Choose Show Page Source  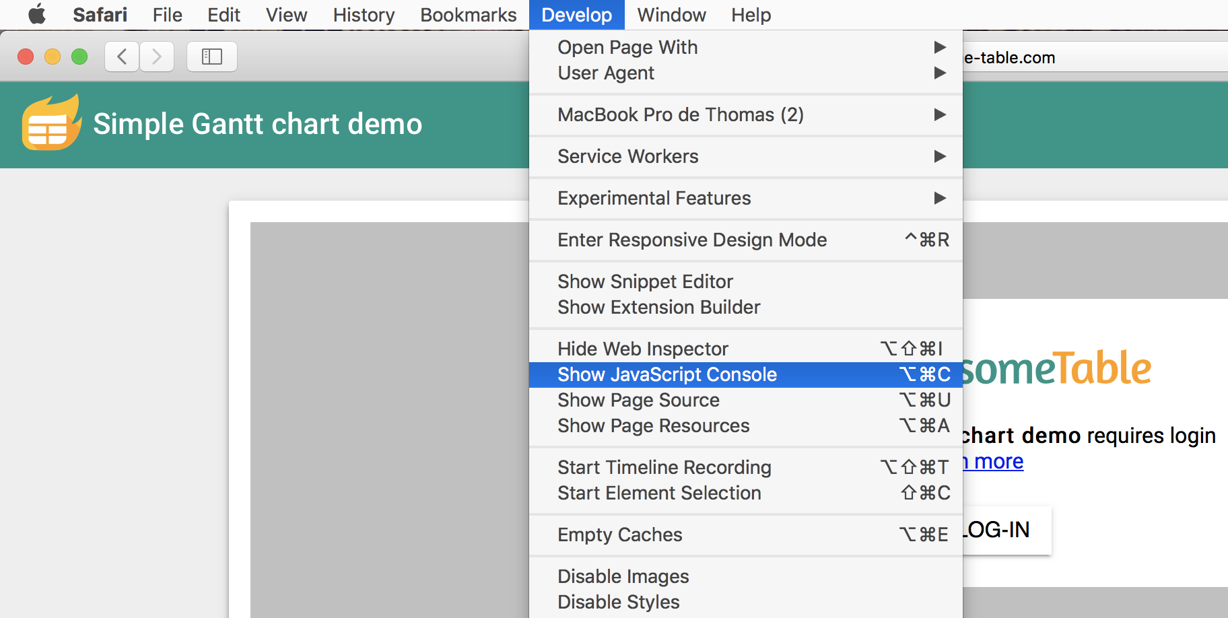746,400
